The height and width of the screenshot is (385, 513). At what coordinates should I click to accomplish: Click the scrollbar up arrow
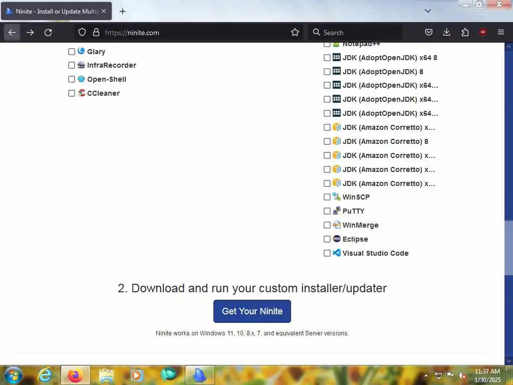point(509,47)
